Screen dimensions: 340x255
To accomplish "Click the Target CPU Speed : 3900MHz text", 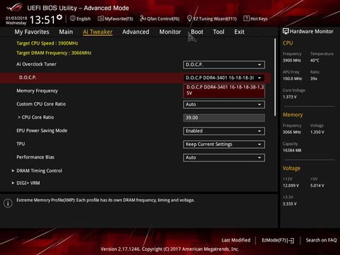I will [x=47, y=43].
